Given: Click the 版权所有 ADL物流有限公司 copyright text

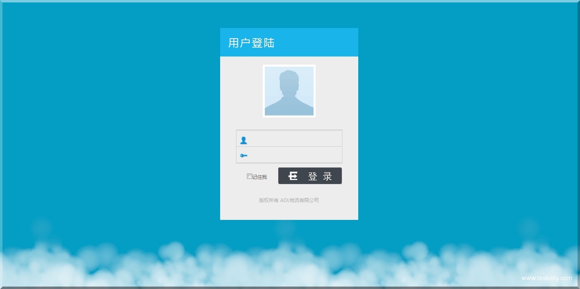Looking at the screenshot, I should point(289,200).
